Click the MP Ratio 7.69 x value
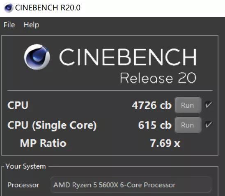This screenshot has width=225, height=196. (x=165, y=143)
